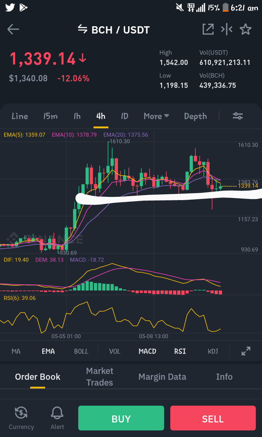This screenshot has width=262, height=437.
Task: Toggle the EMA indicator
Action: [48, 351]
